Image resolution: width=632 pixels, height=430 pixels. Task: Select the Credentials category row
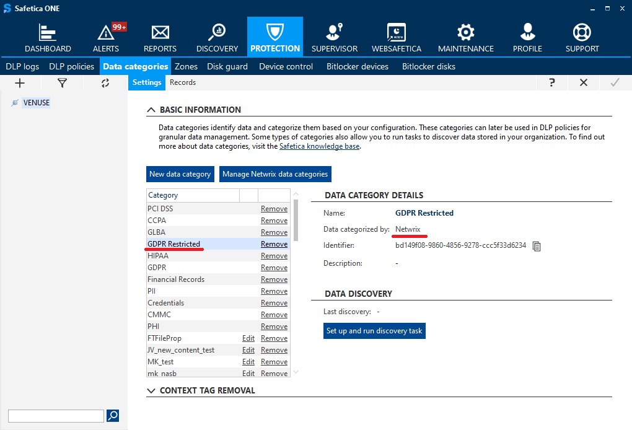click(x=218, y=302)
